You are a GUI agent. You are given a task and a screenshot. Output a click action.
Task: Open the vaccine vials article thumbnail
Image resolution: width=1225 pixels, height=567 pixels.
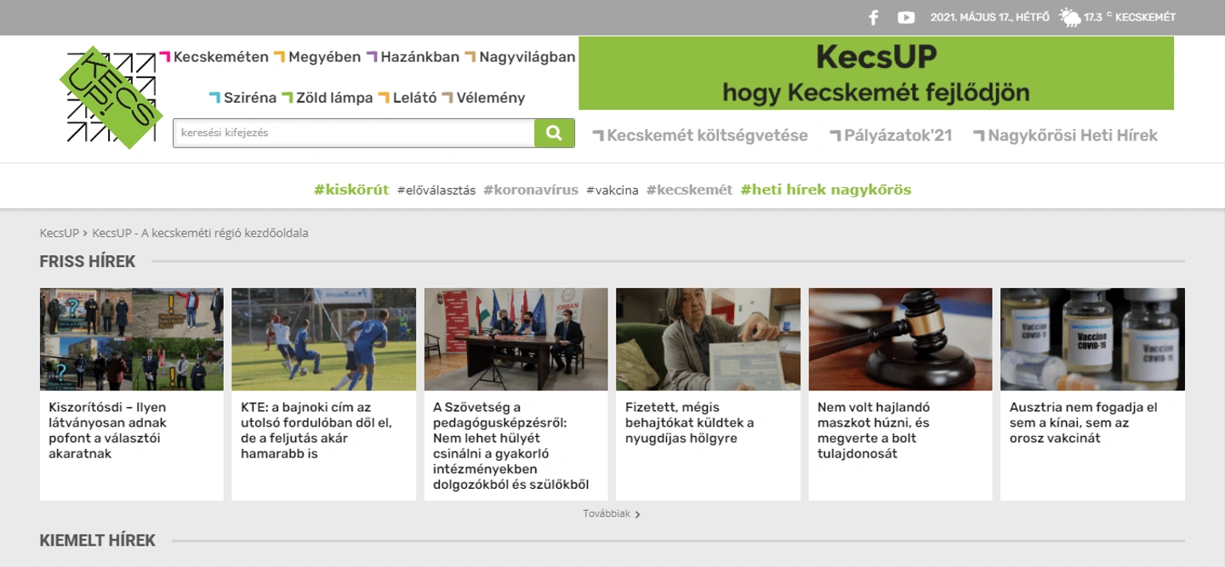click(1093, 339)
